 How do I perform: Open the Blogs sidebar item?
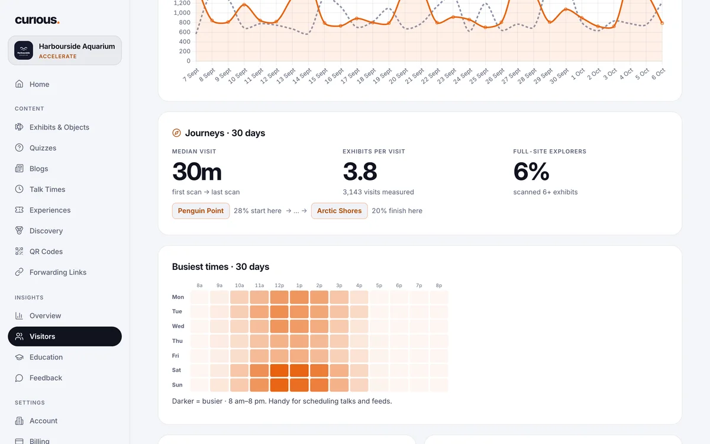click(64, 169)
